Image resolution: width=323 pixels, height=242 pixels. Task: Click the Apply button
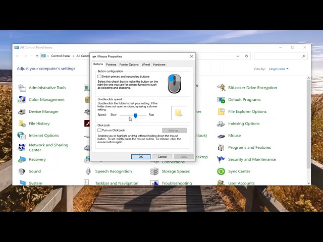184,157
